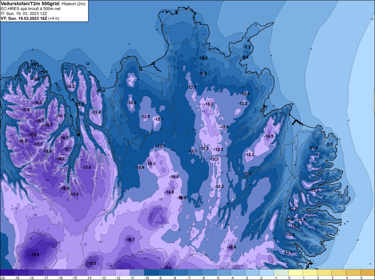Click the 'VT: Sun. 19.03.2023 16Z' valid time
The width and height of the screenshot is (375, 280).
click(24, 18)
